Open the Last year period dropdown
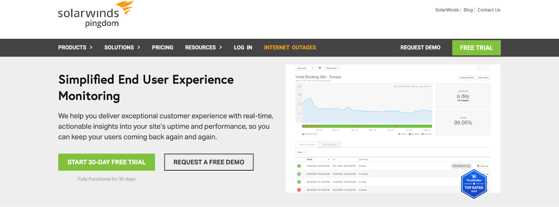The width and height of the screenshot is (559, 207). click(305, 68)
